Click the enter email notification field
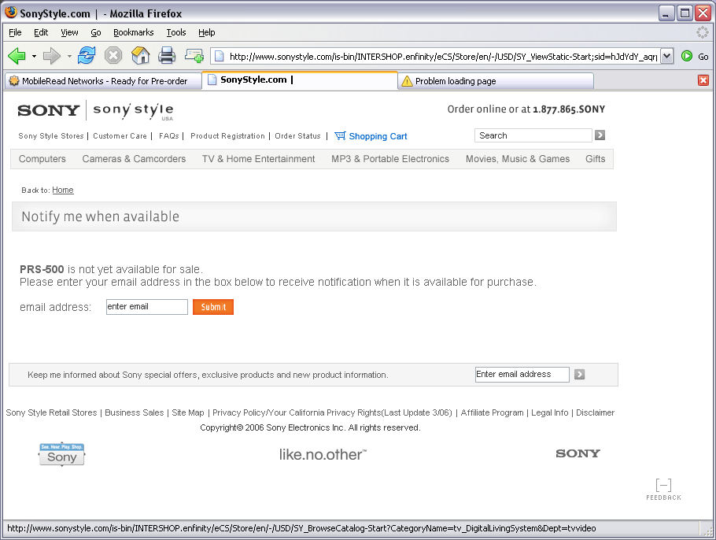Screen dimensions: 716x540 click(x=147, y=307)
